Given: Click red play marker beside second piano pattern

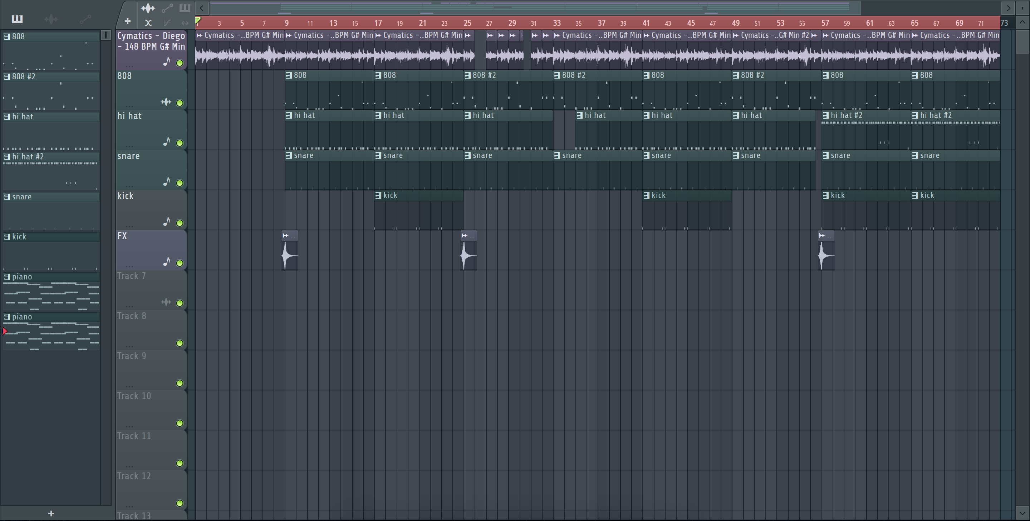Looking at the screenshot, I should pyautogui.click(x=4, y=331).
